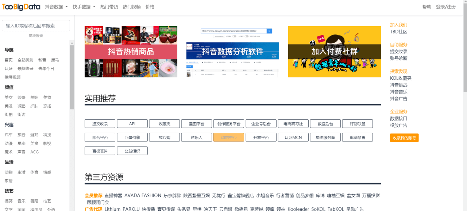Click the 音乐人 button
The width and height of the screenshot is (467, 211).
(x=197, y=137)
